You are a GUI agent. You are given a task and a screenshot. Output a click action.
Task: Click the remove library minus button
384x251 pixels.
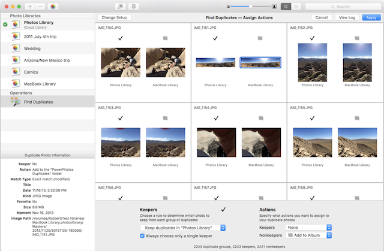(x=40, y=6)
